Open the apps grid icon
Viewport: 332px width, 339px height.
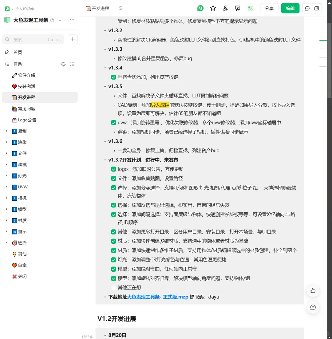click(x=250, y=8)
